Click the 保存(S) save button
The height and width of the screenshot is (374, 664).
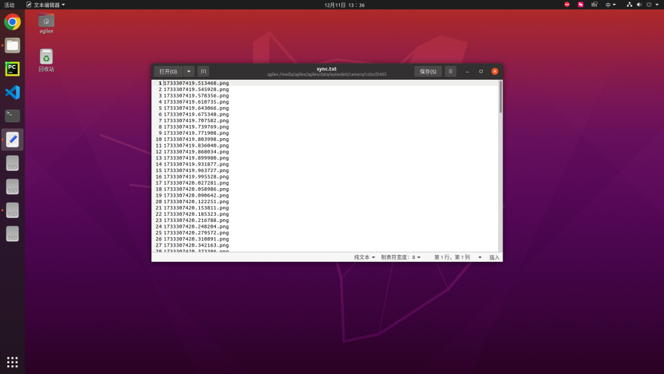(428, 71)
